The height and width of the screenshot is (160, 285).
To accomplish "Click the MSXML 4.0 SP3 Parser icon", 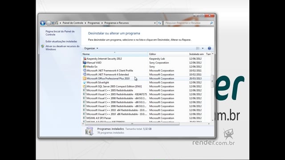I will coord(85,118).
